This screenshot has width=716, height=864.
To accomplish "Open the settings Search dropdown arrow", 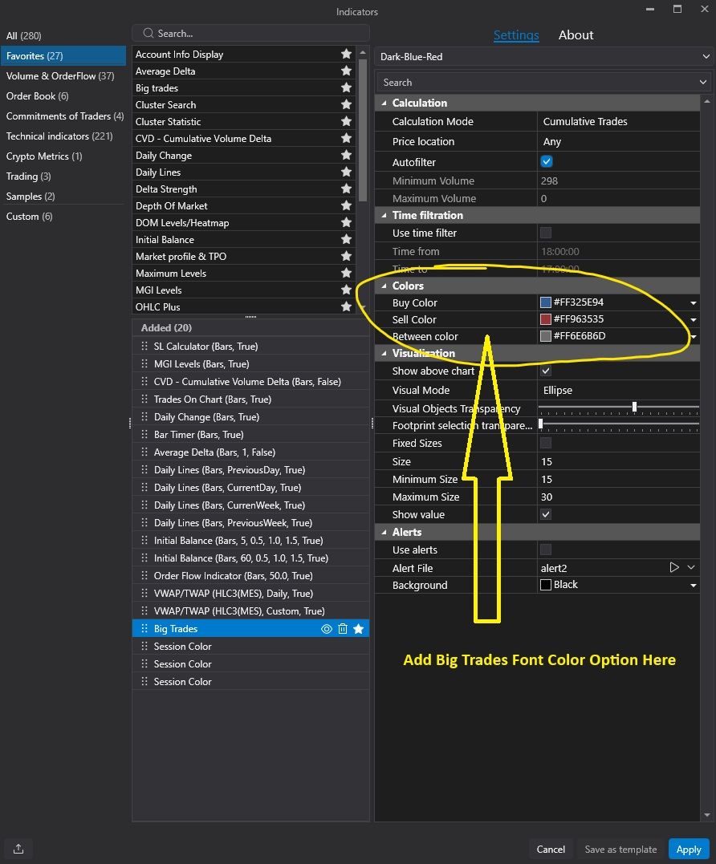I will (x=703, y=82).
